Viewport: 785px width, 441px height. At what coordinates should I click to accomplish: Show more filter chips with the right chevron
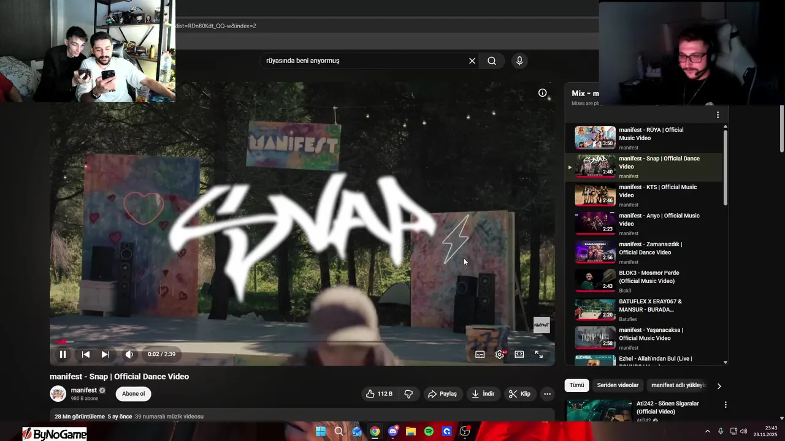[719, 386]
